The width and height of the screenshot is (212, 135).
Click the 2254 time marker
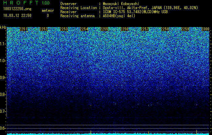tap(84, 29)
